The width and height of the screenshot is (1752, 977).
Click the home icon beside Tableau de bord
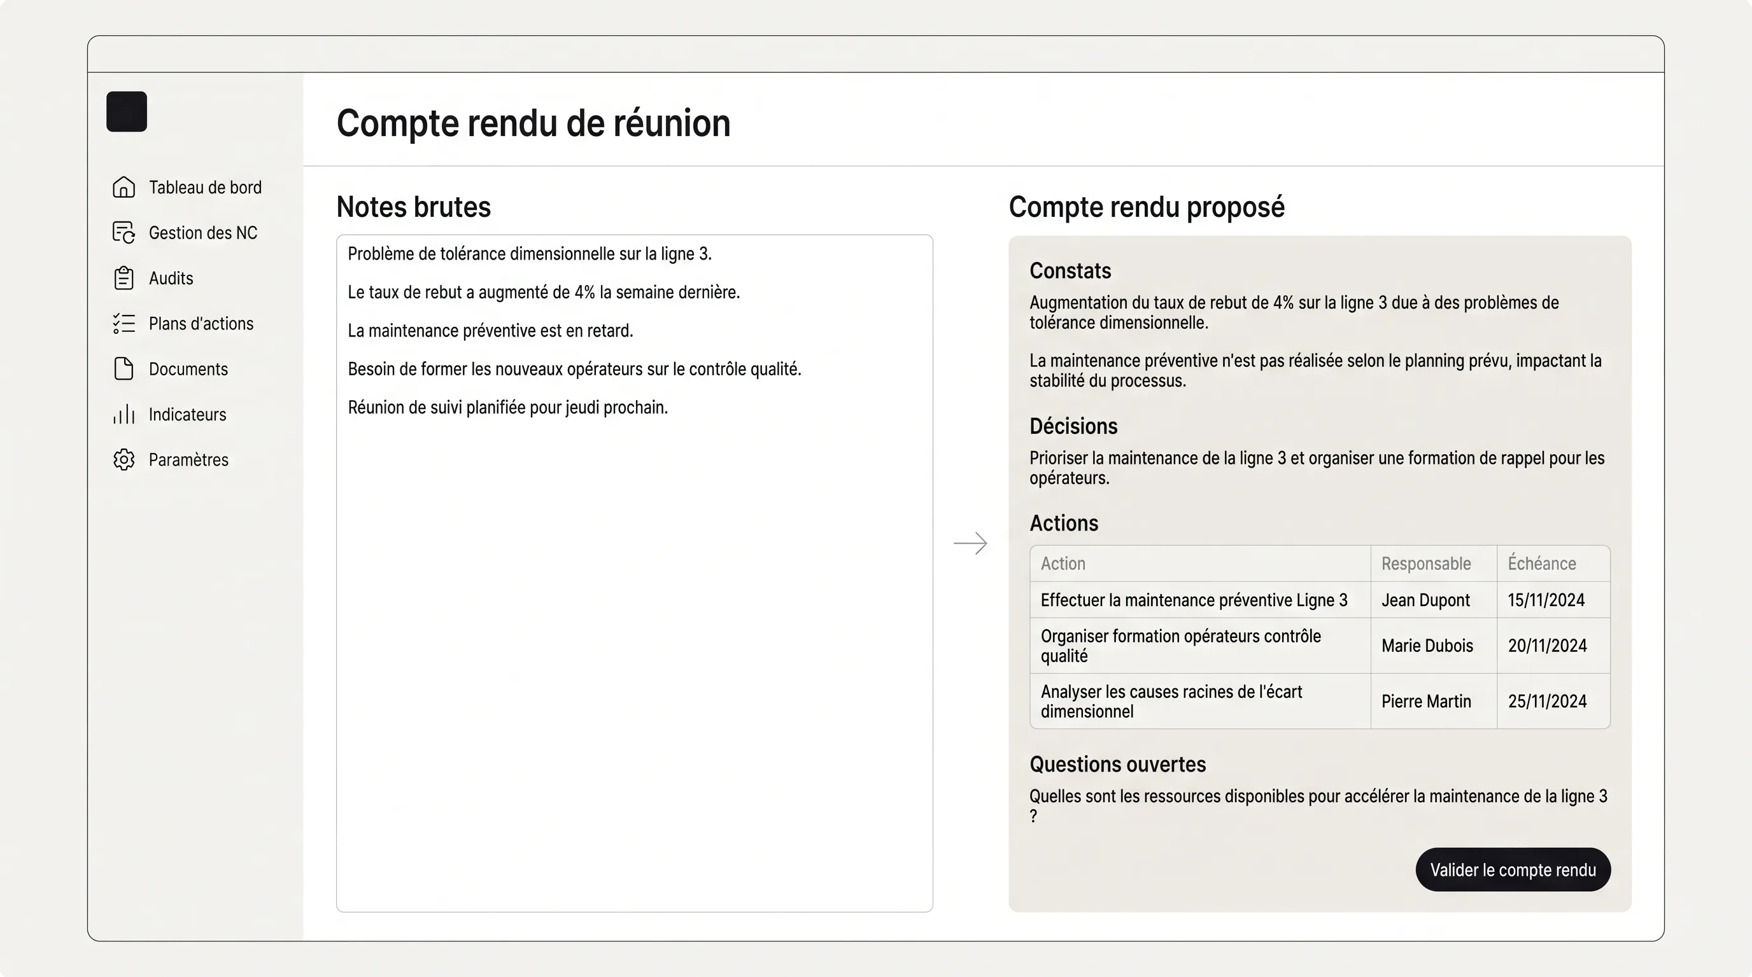pos(124,187)
